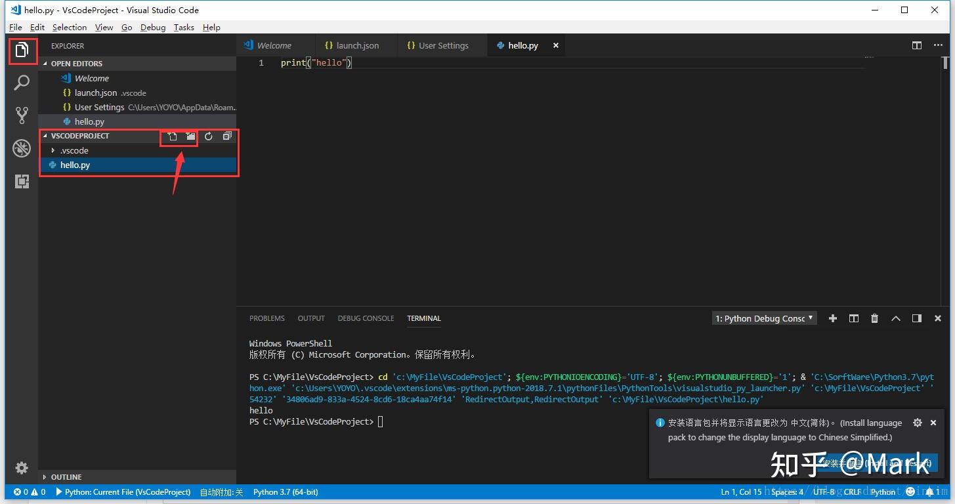
Task: Open the Extensions view
Action: point(22,181)
